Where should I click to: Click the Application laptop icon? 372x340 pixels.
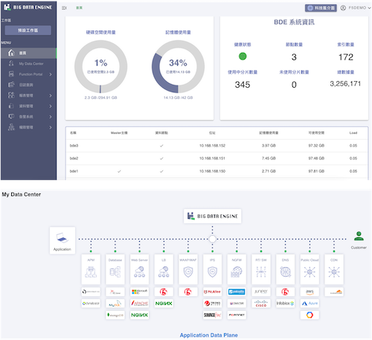(x=62, y=238)
